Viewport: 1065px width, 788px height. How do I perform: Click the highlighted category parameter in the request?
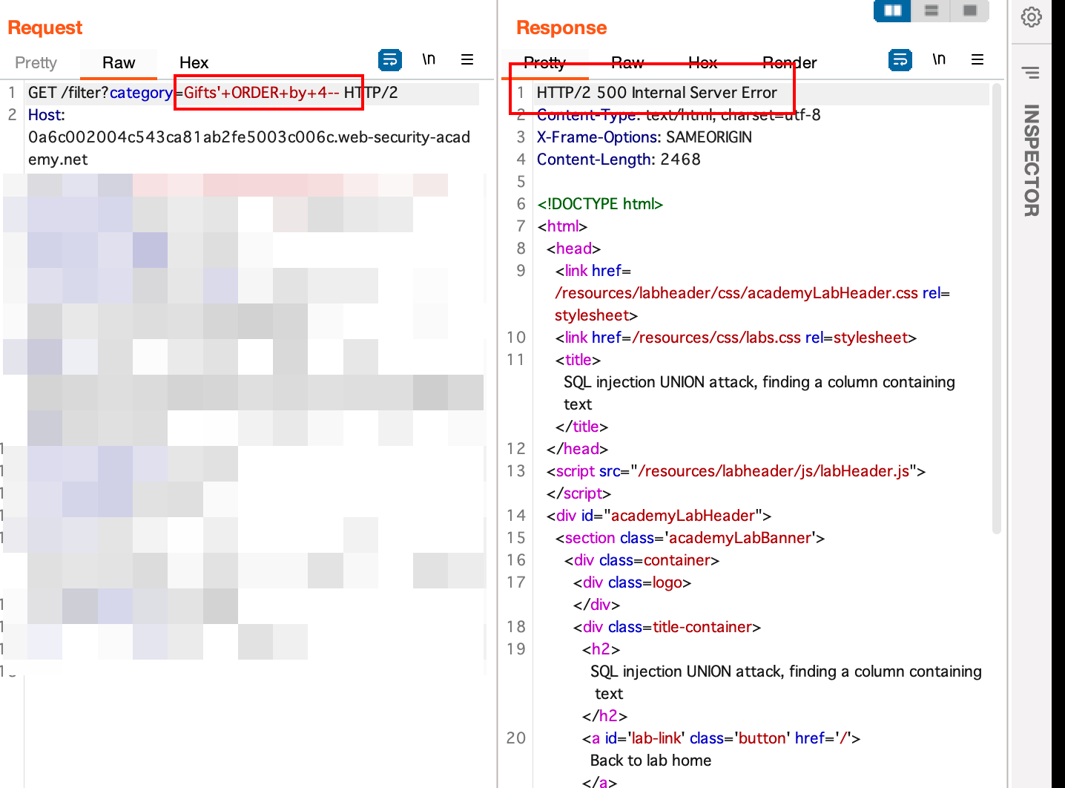click(141, 92)
